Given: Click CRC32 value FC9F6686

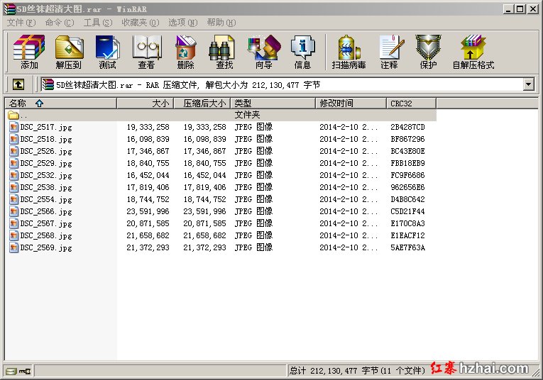Looking at the screenshot, I should tap(407, 175).
